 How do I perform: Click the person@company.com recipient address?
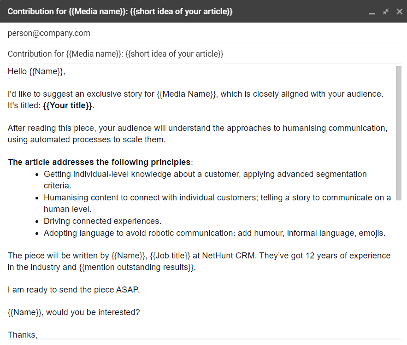pyautogui.click(x=49, y=34)
